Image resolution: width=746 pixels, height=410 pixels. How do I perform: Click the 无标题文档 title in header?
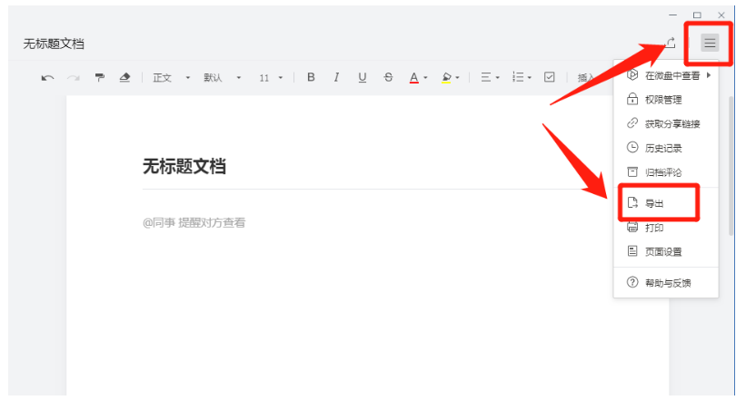[54, 44]
